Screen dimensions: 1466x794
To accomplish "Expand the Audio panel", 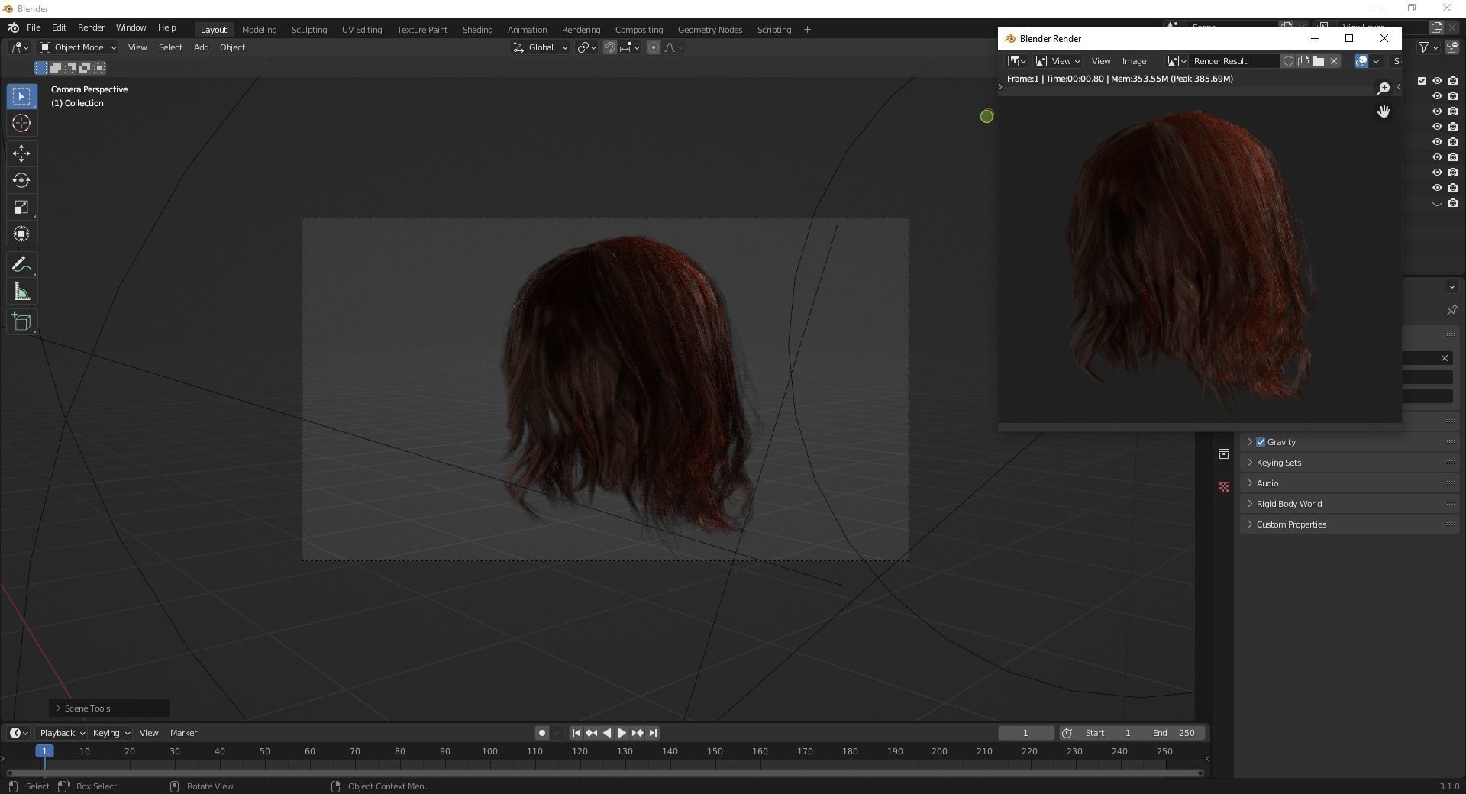I will point(1349,483).
